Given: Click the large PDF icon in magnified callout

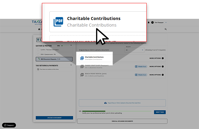Looking at the screenshot, I should coord(58,22).
